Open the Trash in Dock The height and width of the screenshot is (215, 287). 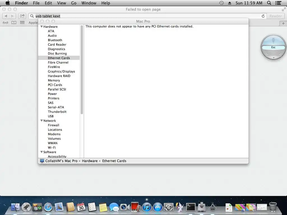click(273, 207)
